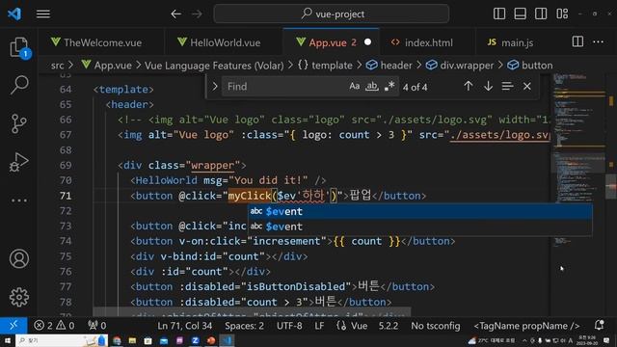Select VS Code icon in Windows taskbar
The height and width of the screenshot is (347, 617).
228,340
